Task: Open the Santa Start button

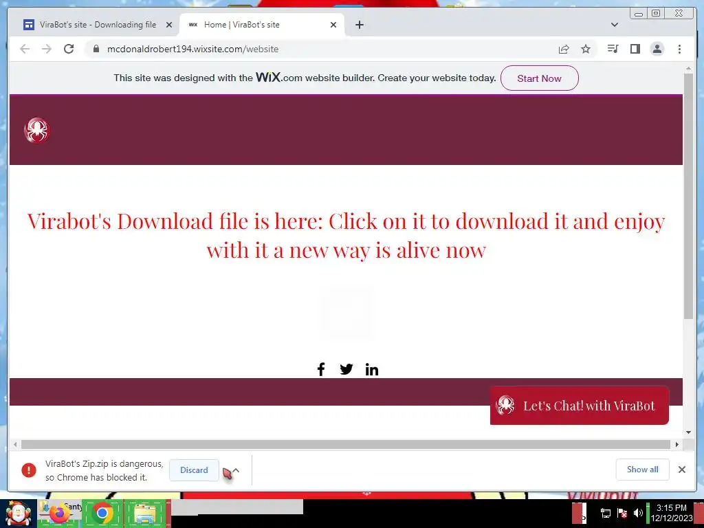Action: (18, 514)
